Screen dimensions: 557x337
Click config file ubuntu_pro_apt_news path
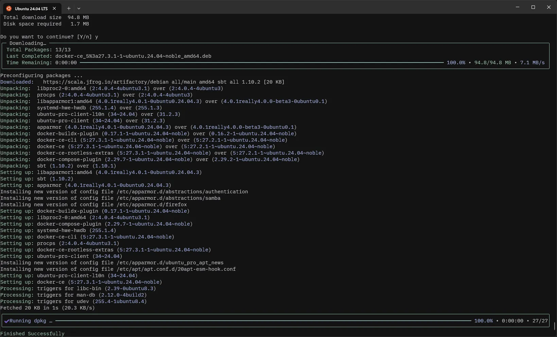point(170,263)
